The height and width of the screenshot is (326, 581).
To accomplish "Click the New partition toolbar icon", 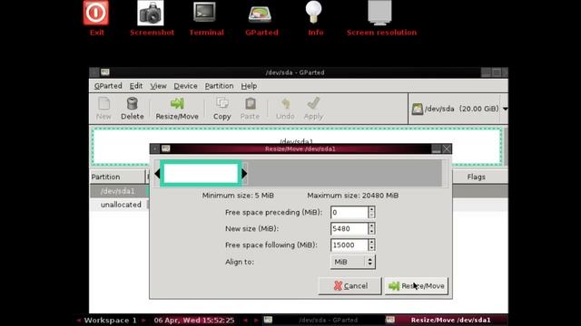I will (x=103, y=109).
